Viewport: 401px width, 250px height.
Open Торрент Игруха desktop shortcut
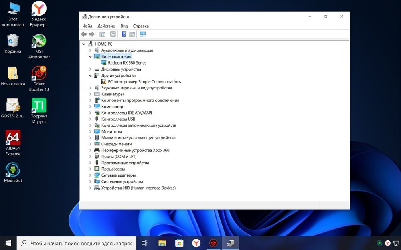click(39, 111)
